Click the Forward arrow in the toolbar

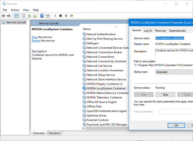click(9, 16)
